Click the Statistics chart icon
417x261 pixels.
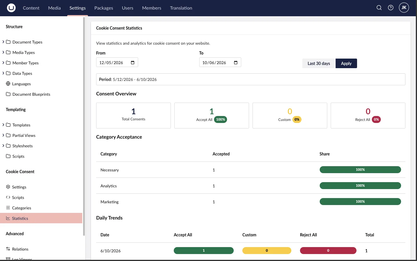[x=8, y=218]
